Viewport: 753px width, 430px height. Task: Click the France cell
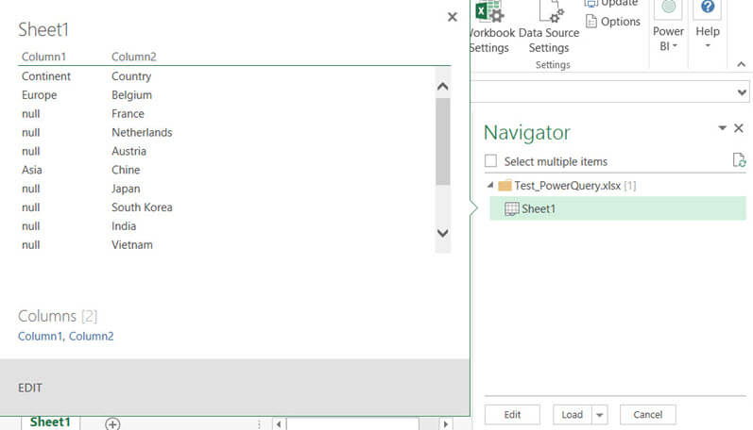coord(128,113)
